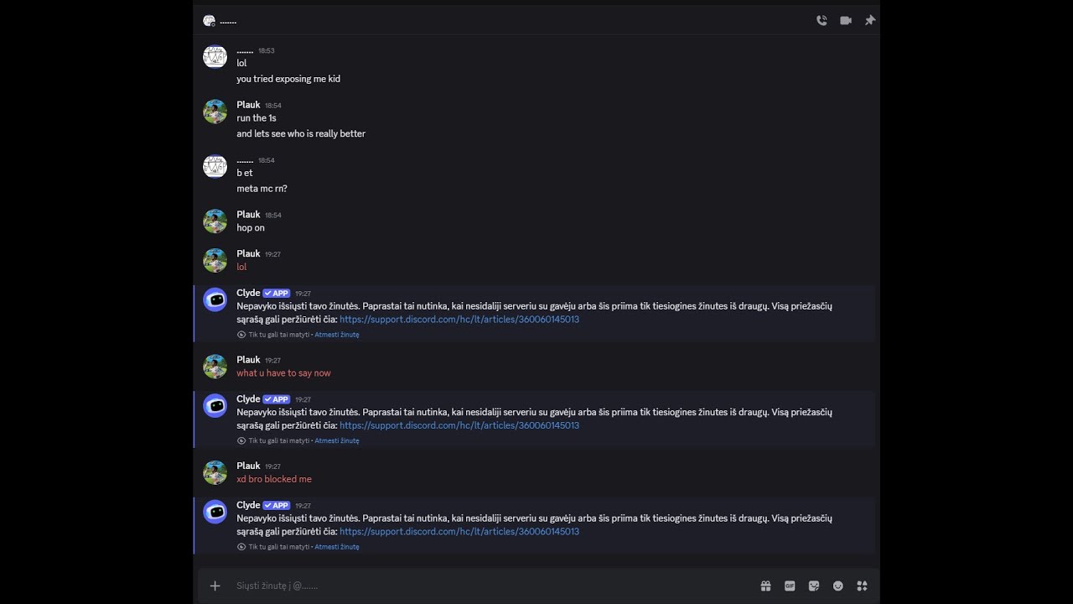The height and width of the screenshot is (604, 1073).
Task: Open the emoji picker
Action: click(837, 586)
